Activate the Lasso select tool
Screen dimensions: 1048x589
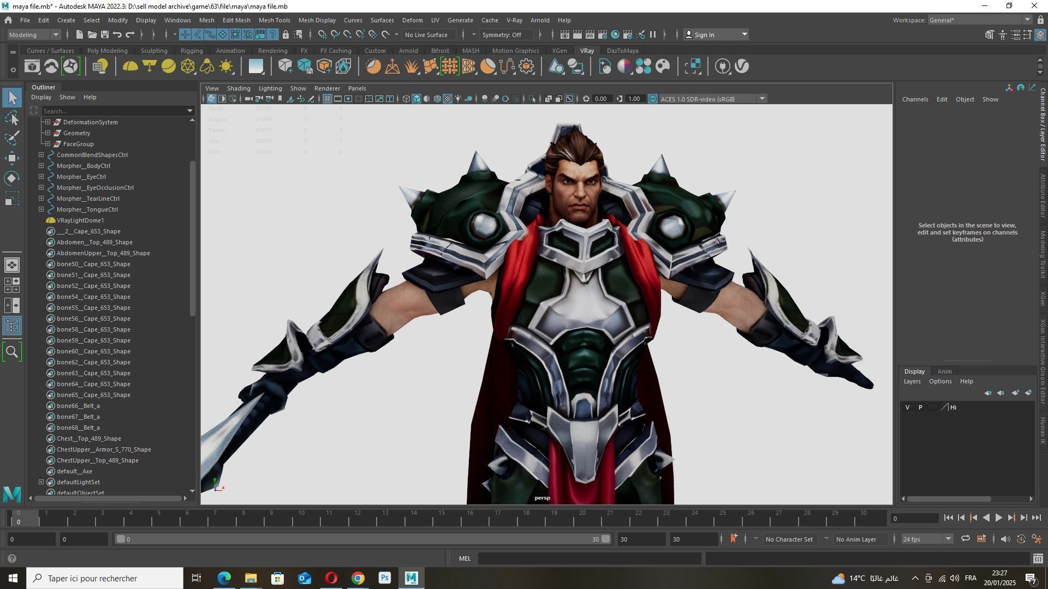[12, 118]
